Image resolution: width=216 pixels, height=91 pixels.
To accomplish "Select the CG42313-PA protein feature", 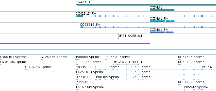I will coord(148,27).
